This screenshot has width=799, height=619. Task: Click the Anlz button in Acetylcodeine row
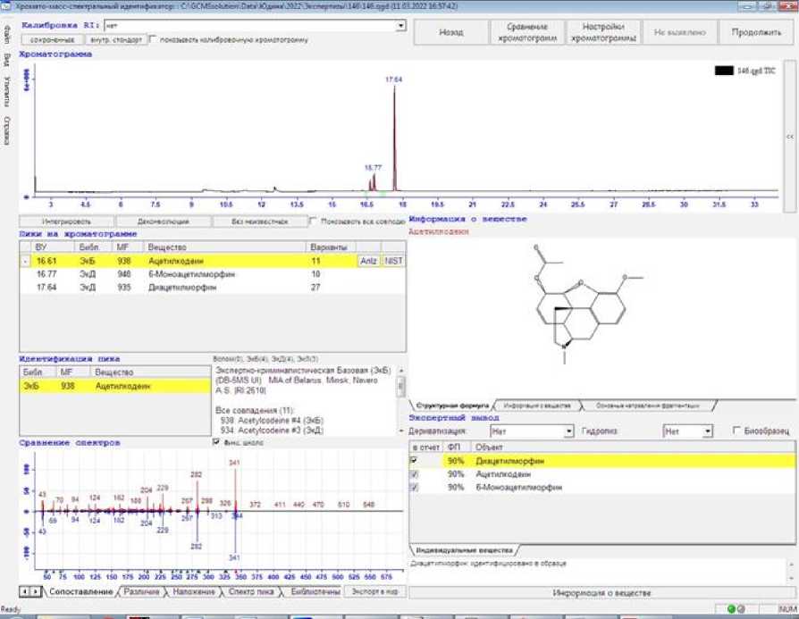pos(368,261)
